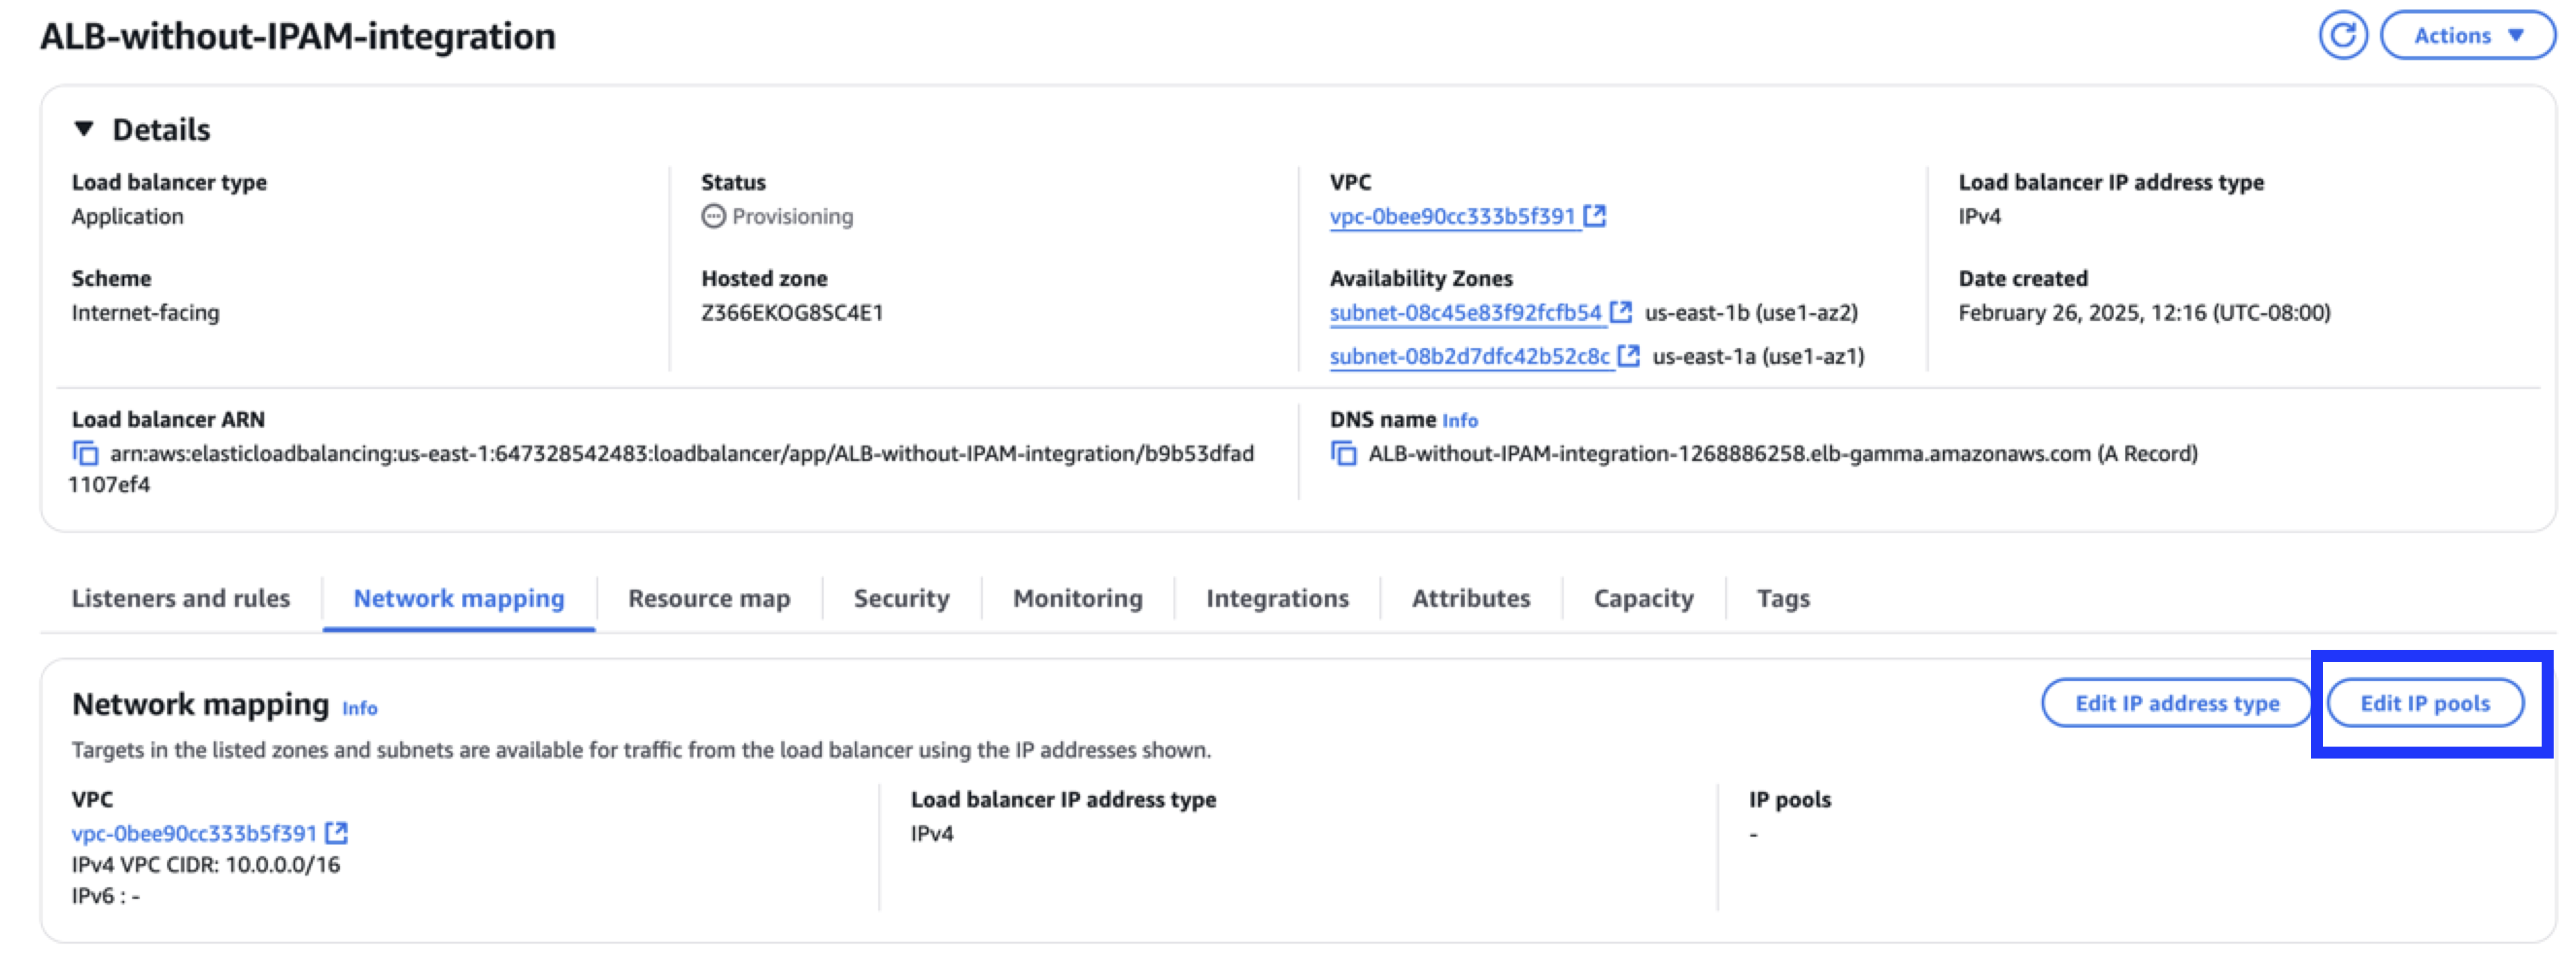Switch to the Capacity tab
Viewport: 2576px width, 969px height.
(x=1643, y=598)
